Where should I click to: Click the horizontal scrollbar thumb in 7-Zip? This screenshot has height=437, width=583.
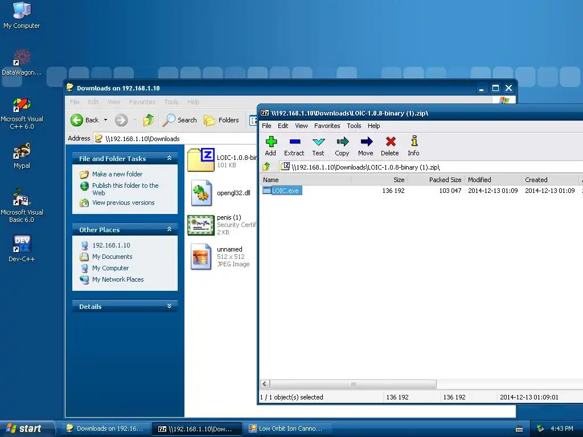[x=353, y=384]
